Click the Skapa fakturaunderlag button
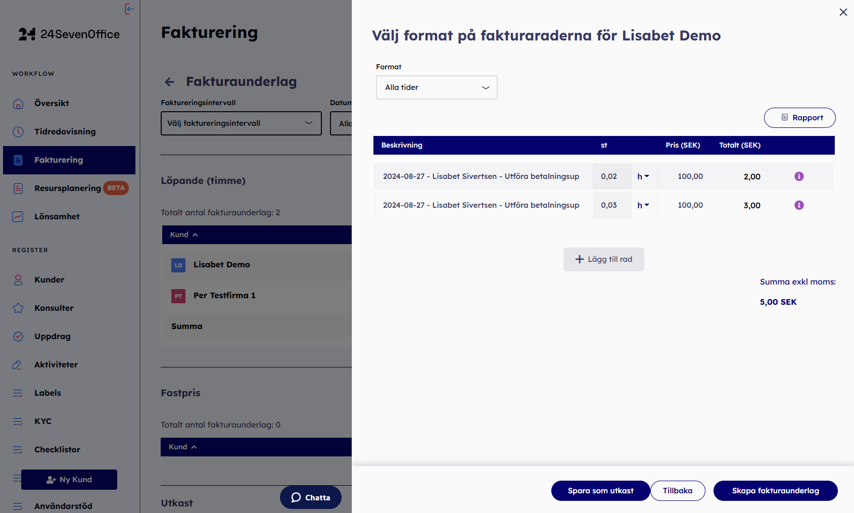 coord(775,491)
